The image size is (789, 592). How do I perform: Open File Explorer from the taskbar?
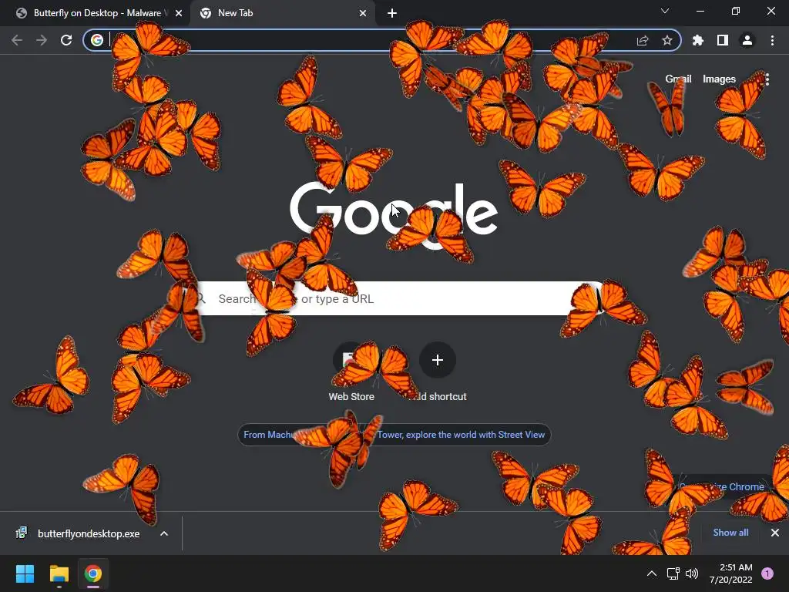point(59,573)
